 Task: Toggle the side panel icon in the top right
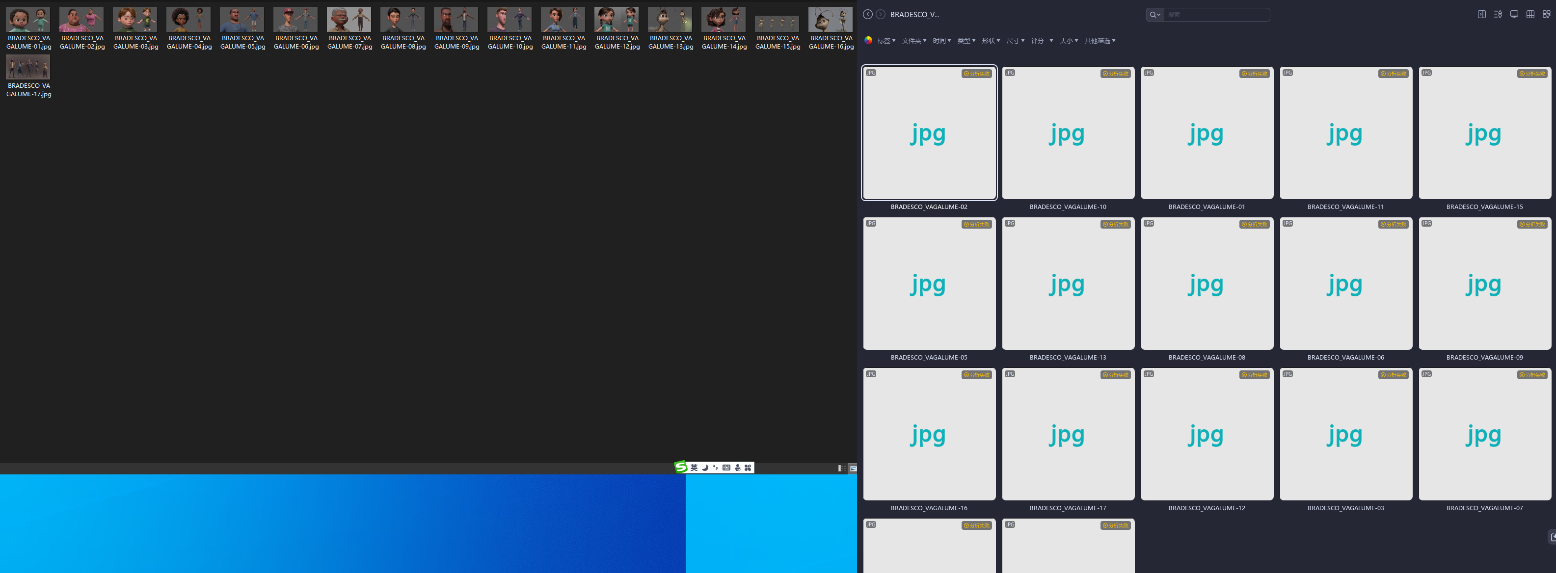point(1482,15)
